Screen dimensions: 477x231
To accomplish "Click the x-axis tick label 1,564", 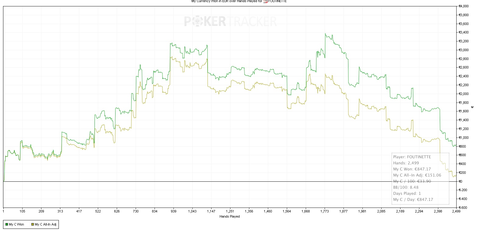I will (x=287, y=211).
